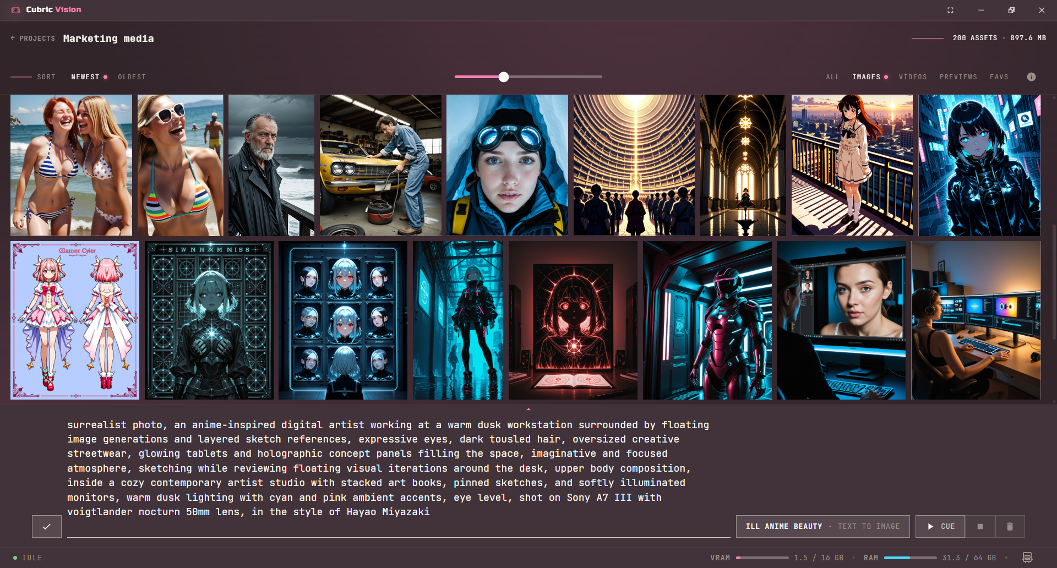Click the 200 Assets count text

[975, 38]
